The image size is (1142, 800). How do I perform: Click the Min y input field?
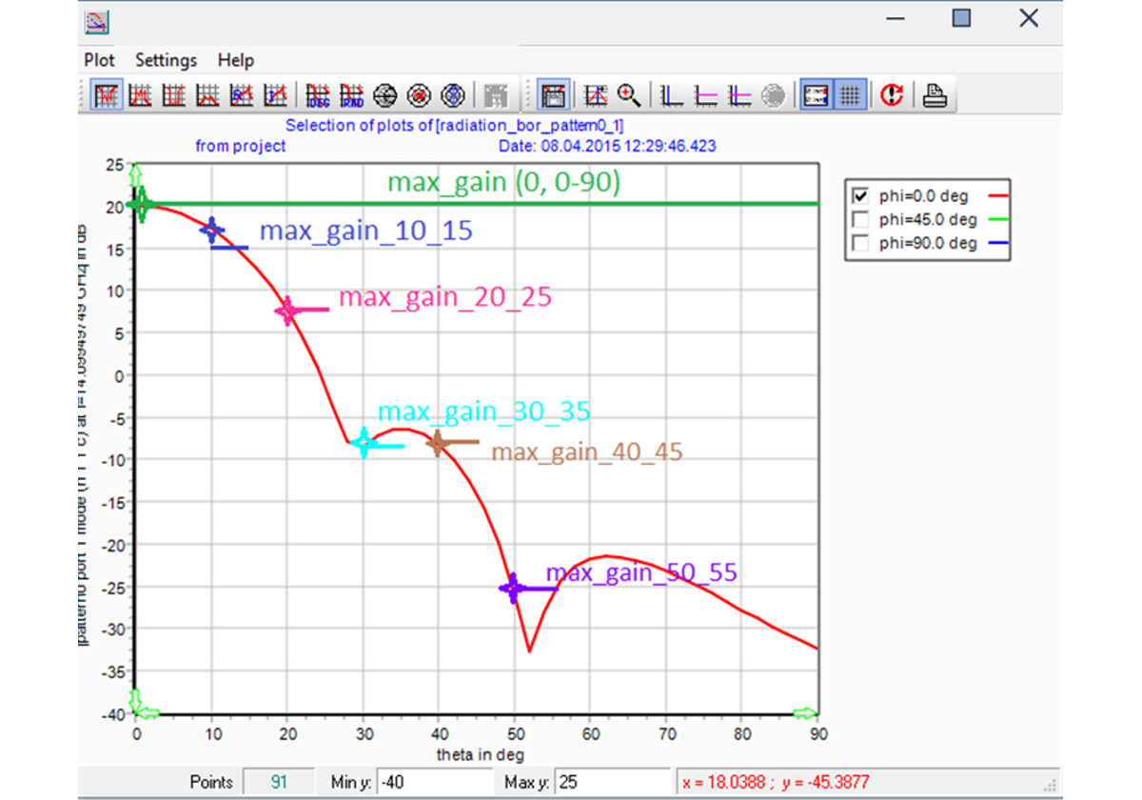[x=433, y=782]
